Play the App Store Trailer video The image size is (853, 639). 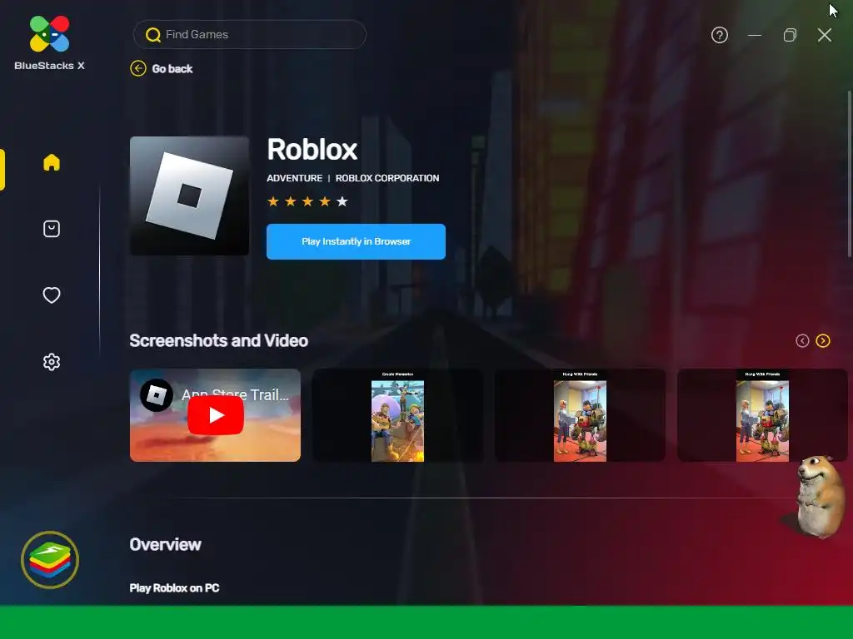[x=216, y=415]
